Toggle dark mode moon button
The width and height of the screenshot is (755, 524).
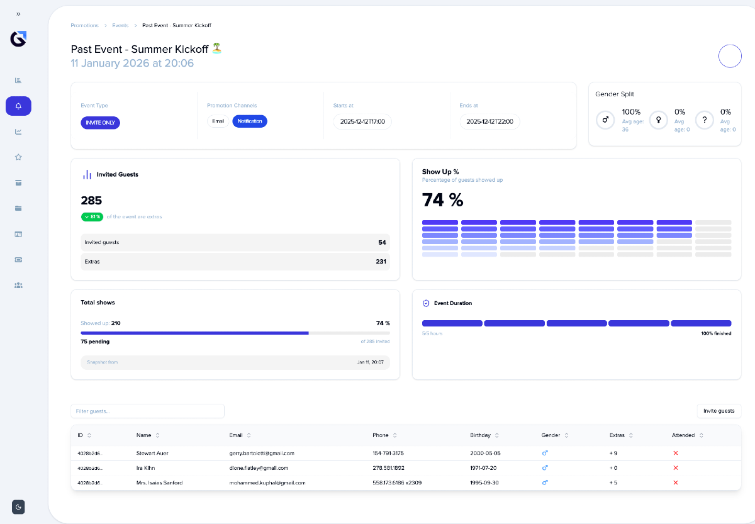pyautogui.click(x=18, y=507)
